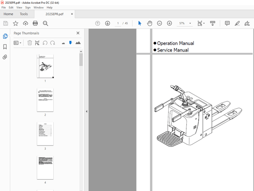The width and height of the screenshot is (254, 191).
Task: Click the Save file icon
Action: point(5,23)
